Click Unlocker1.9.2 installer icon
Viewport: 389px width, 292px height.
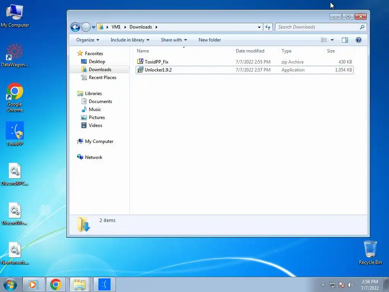140,70
